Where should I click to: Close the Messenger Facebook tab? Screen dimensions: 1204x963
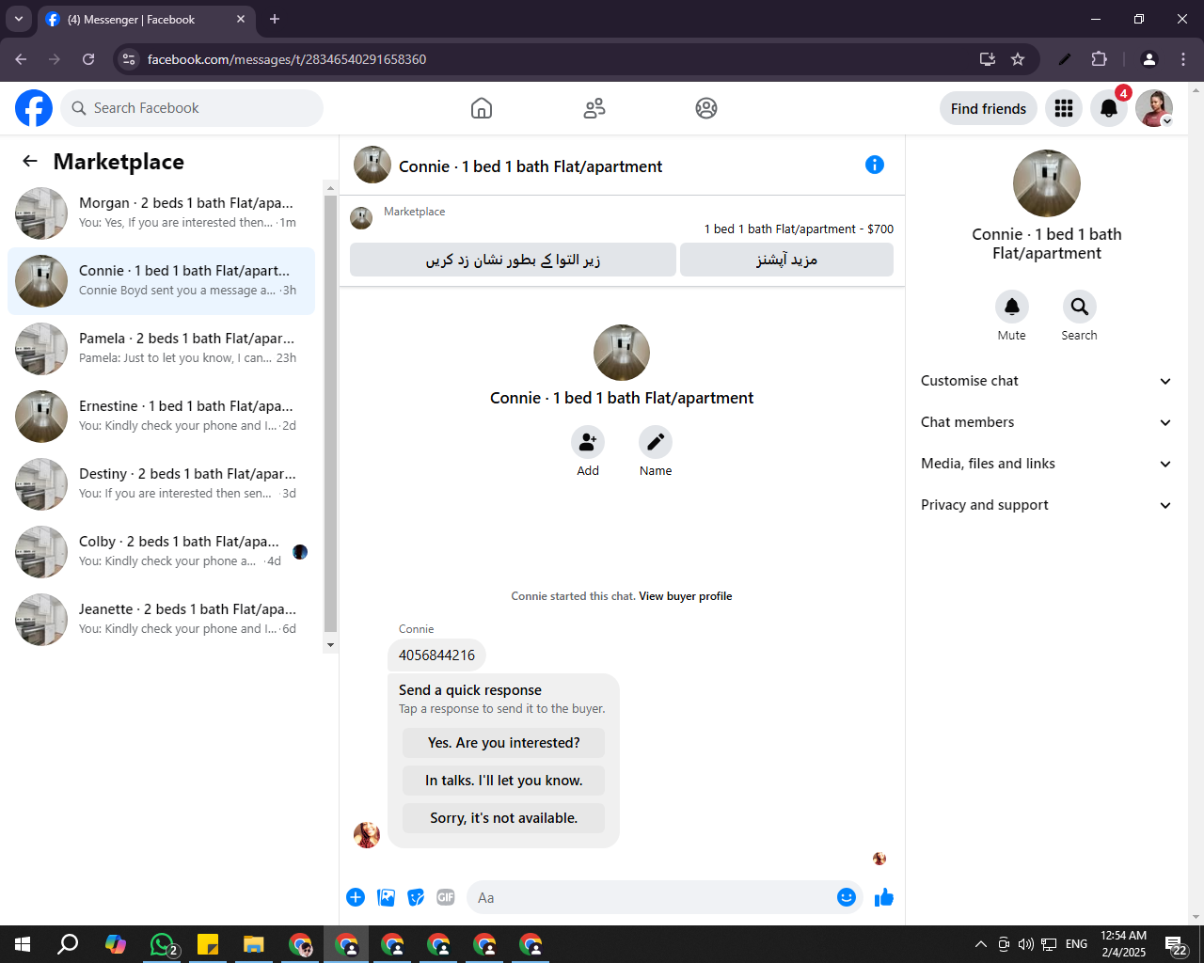click(241, 19)
